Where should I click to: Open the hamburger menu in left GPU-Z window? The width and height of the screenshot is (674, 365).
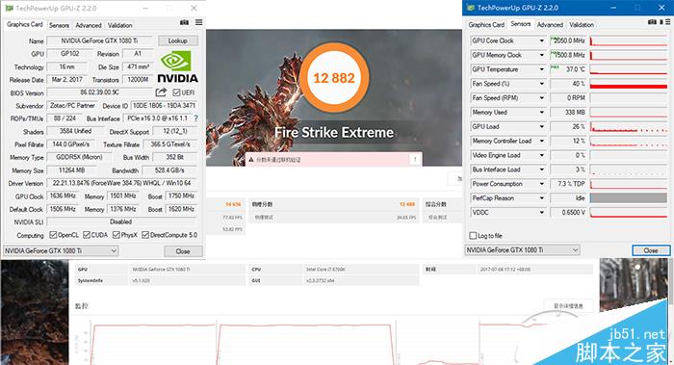[198, 22]
